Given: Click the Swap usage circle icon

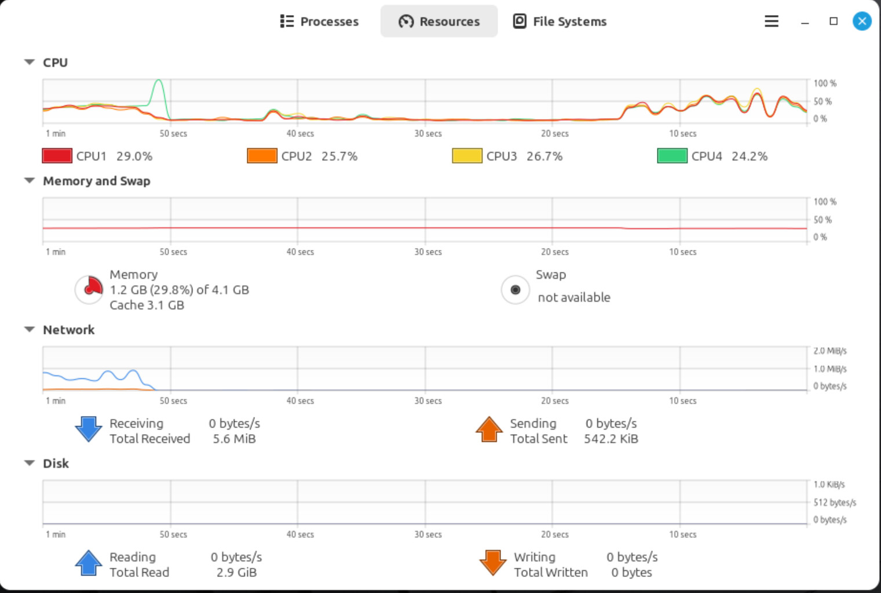Looking at the screenshot, I should point(515,290).
